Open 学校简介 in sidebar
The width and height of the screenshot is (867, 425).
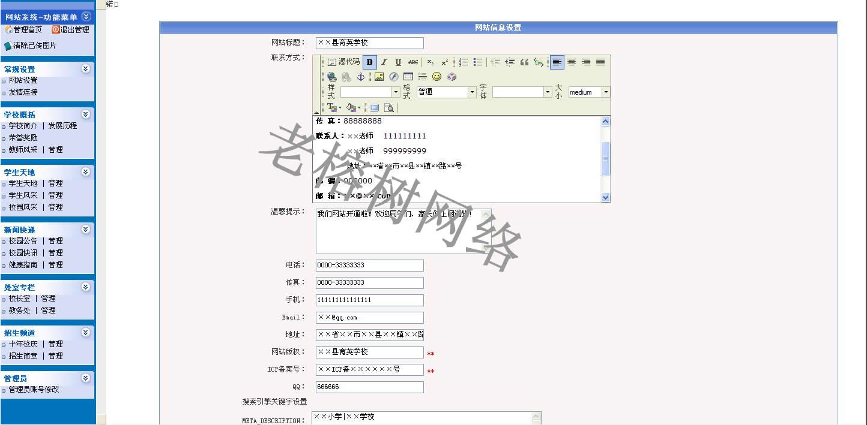pyautogui.click(x=23, y=126)
